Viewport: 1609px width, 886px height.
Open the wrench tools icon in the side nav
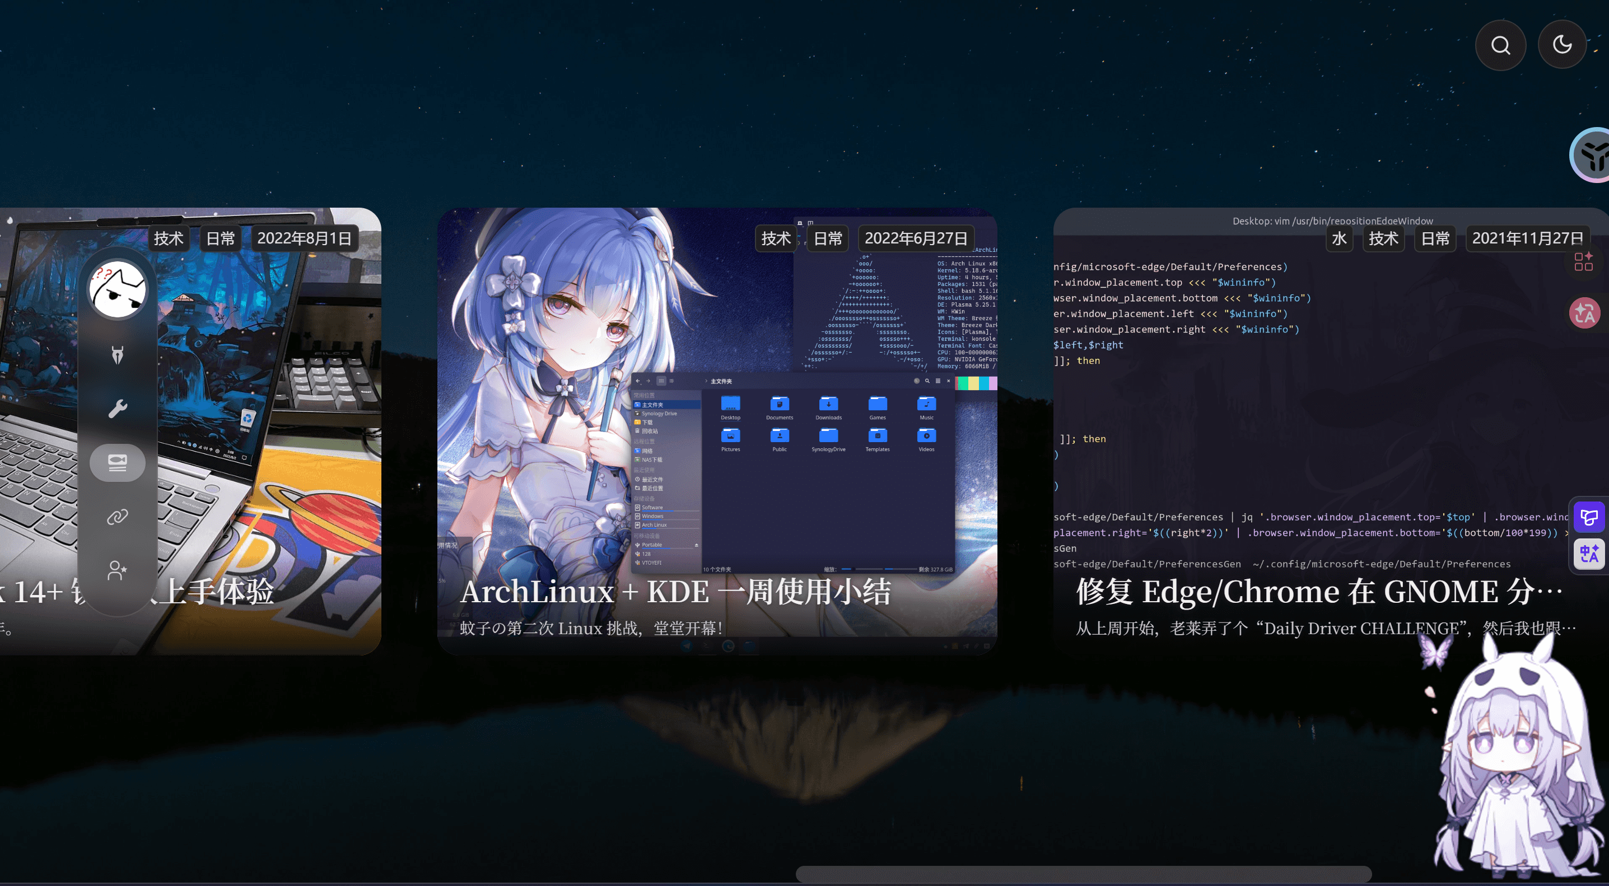(118, 409)
